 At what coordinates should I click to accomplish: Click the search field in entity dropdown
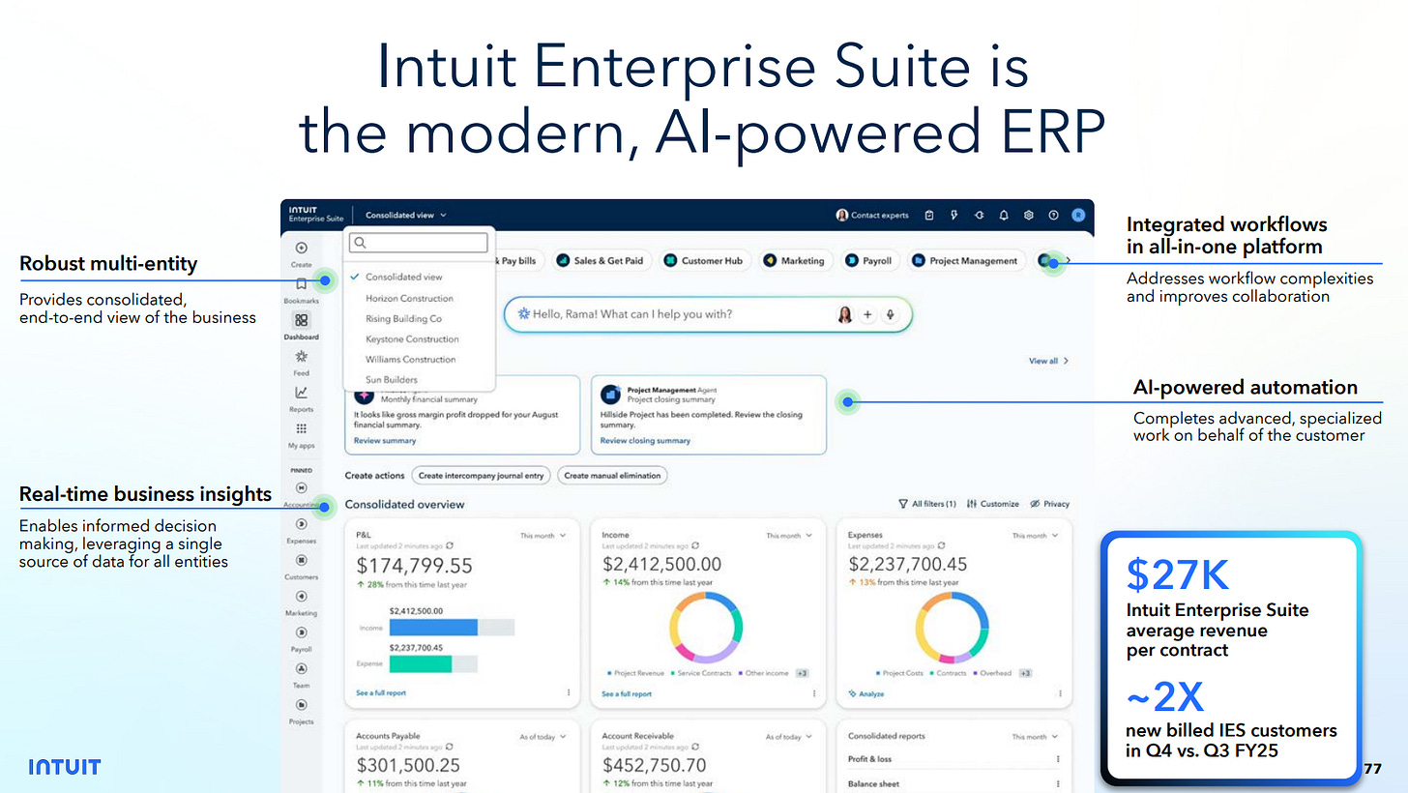coord(420,243)
